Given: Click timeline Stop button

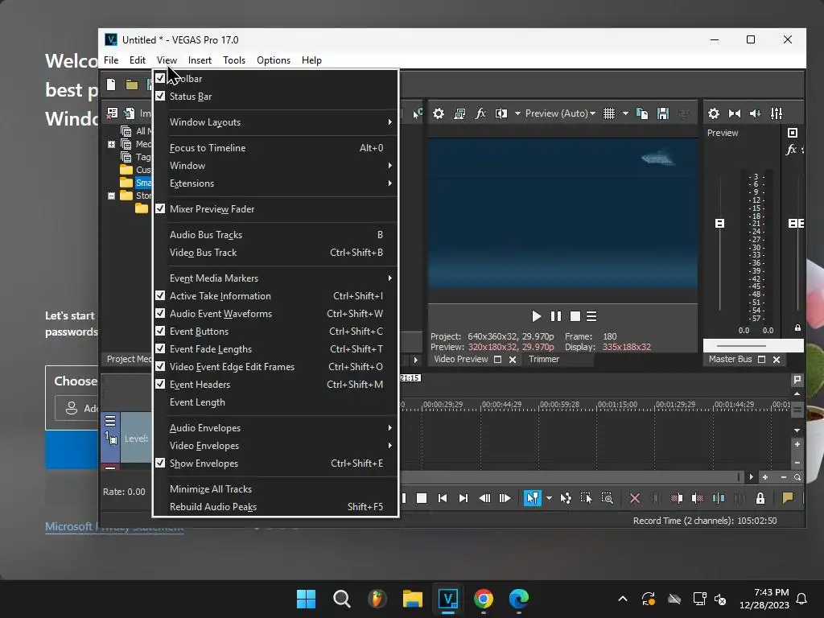Looking at the screenshot, I should coord(422,498).
